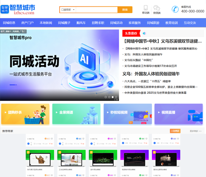Focus the search text input field
Image resolution: width=206 pixels, height=177 pixels.
coord(97,10)
